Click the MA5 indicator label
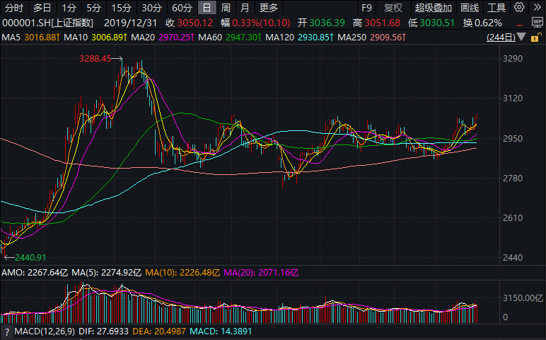Viewport: 546px width, 340px height. (x=11, y=37)
